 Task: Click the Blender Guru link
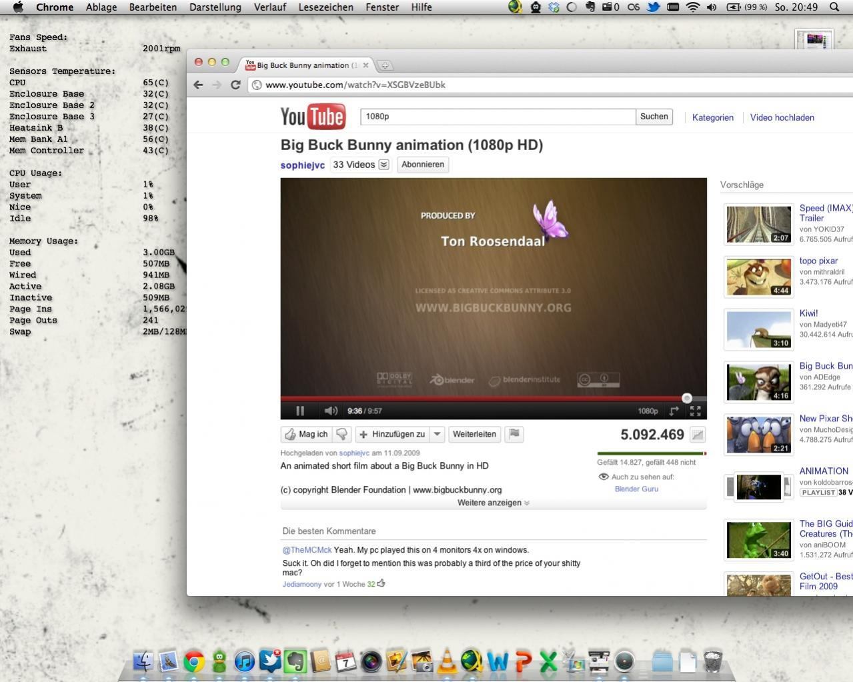point(636,489)
